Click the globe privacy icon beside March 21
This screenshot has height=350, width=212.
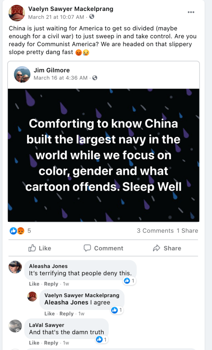click(x=92, y=17)
